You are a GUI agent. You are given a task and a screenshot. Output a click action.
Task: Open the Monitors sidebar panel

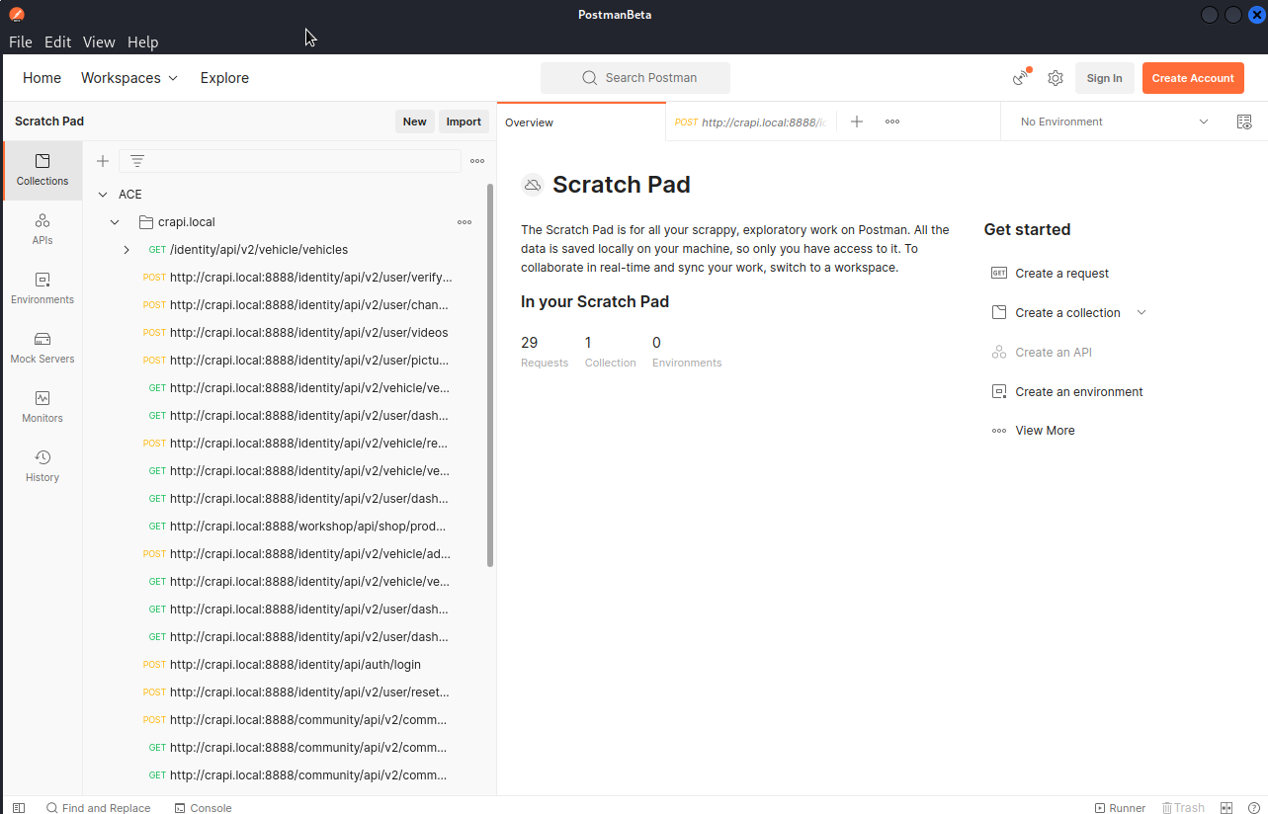[42, 406]
